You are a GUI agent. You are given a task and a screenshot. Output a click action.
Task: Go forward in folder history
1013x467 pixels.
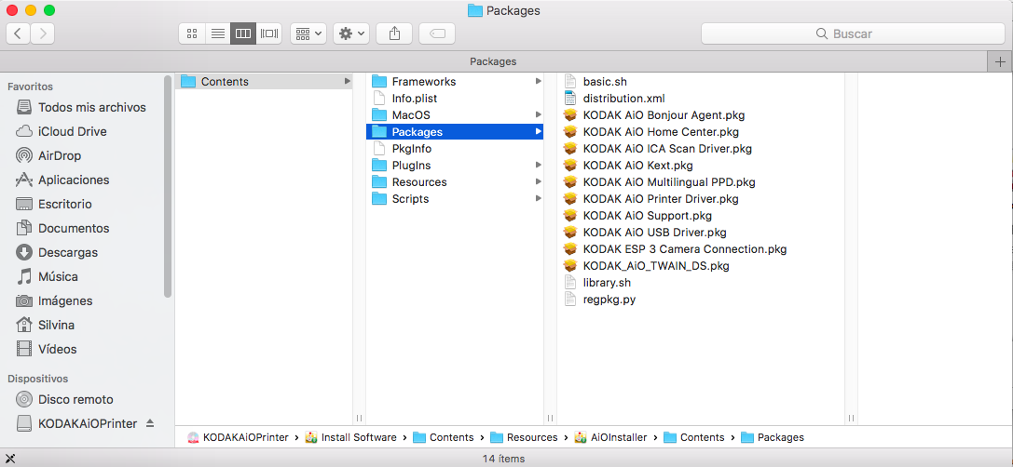pyautogui.click(x=43, y=33)
